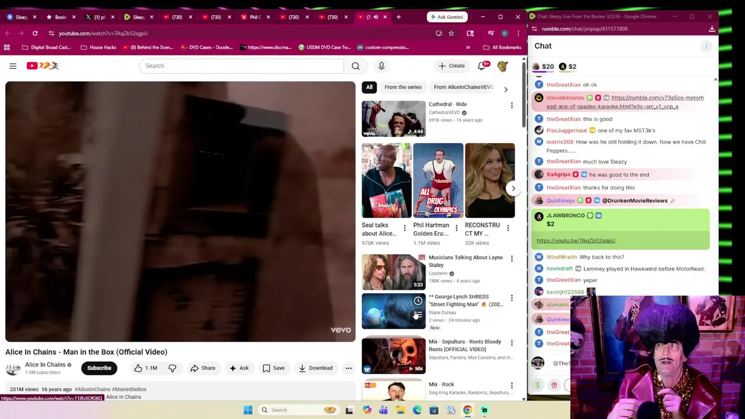745x419 pixels.
Task: Click Ask Gemini in Chrome title bar
Action: [x=446, y=17]
